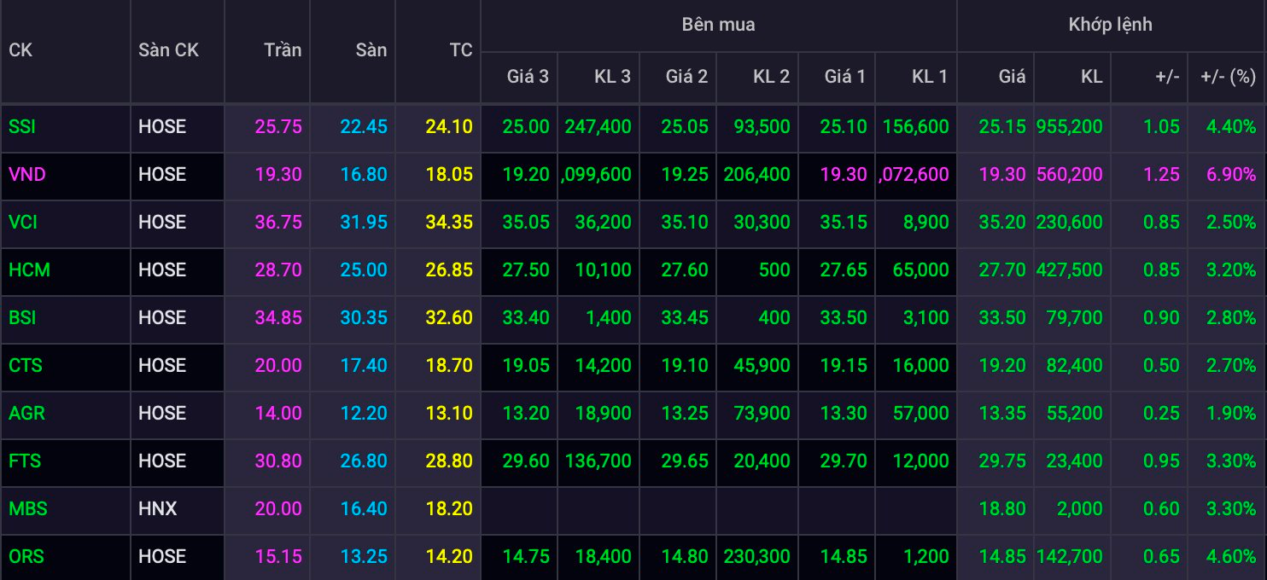Click the VCI stock code

(23, 223)
